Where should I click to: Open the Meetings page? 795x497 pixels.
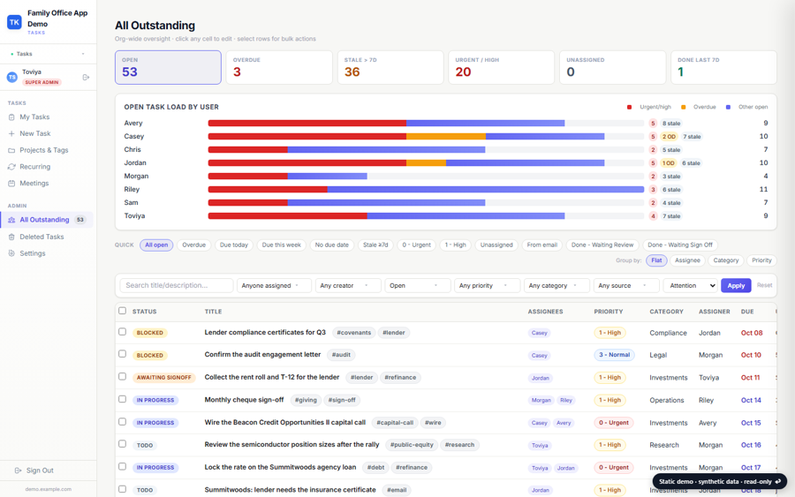click(x=34, y=184)
